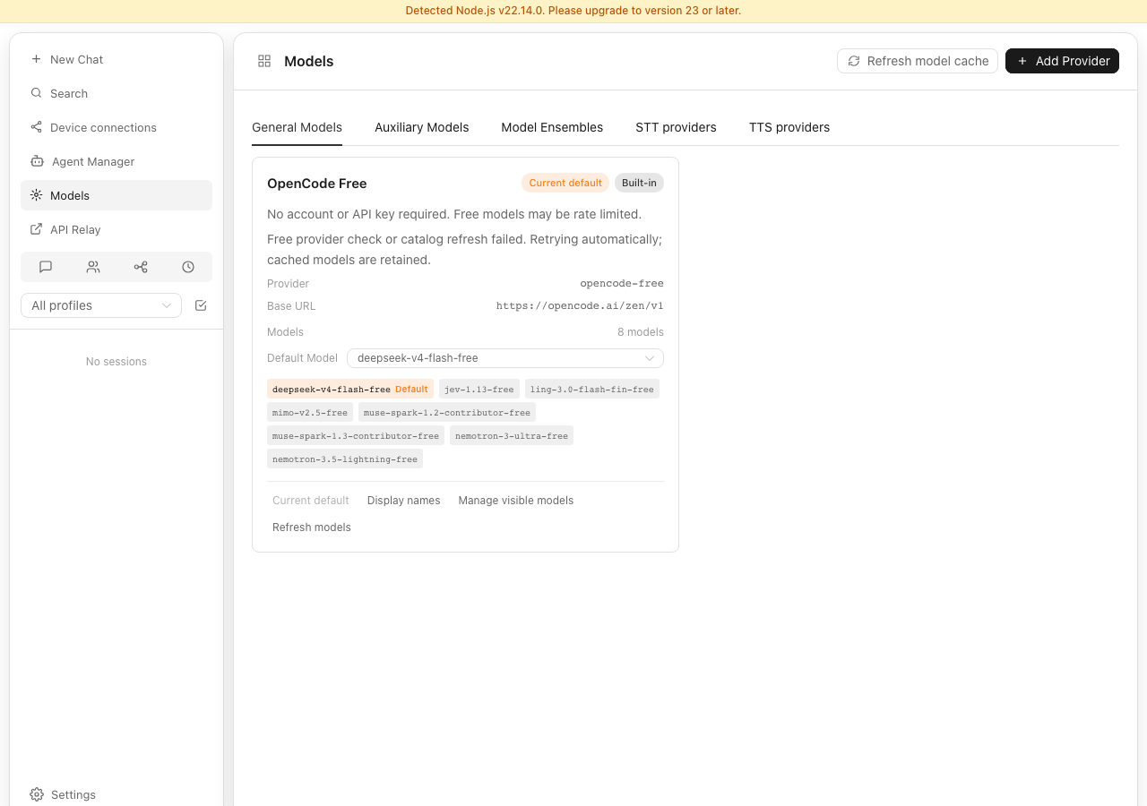Screen dimensions: 1147x806
Task: Open Manage visible models
Action: point(516,501)
